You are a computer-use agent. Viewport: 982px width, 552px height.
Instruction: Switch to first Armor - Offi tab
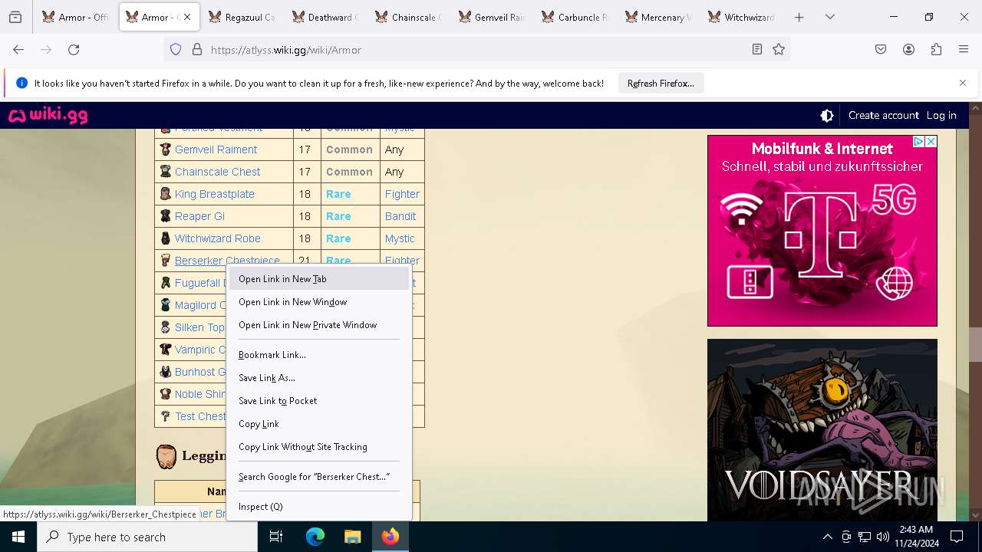click(x=76, y=17)
